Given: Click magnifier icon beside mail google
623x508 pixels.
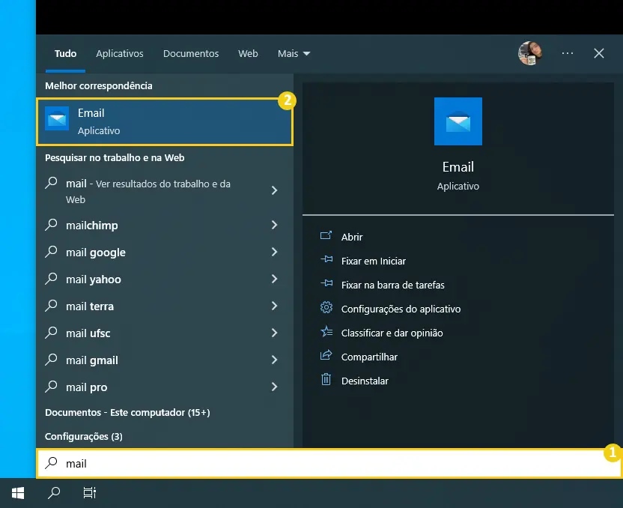Looking at the screenshot, I should 51,252.
